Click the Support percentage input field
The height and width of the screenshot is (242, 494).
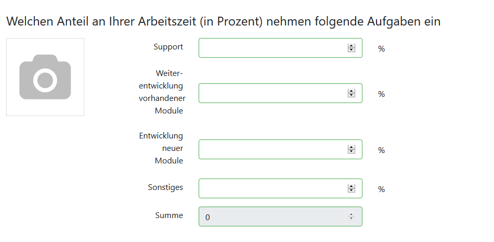(x=280, y=48)
